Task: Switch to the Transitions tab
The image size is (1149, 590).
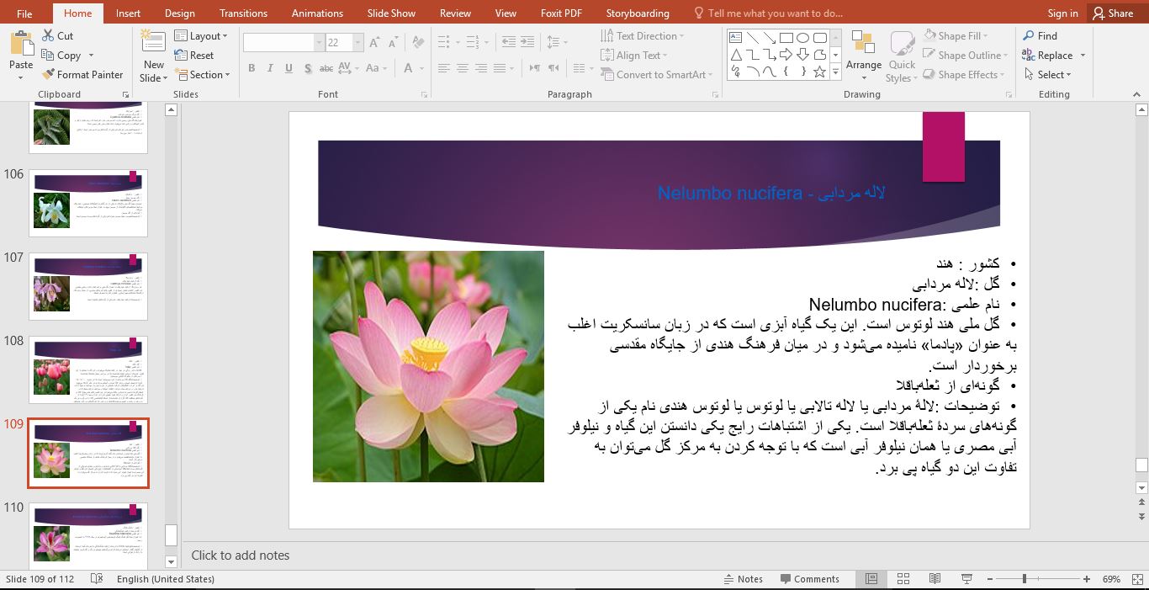Action: (242, 13)
